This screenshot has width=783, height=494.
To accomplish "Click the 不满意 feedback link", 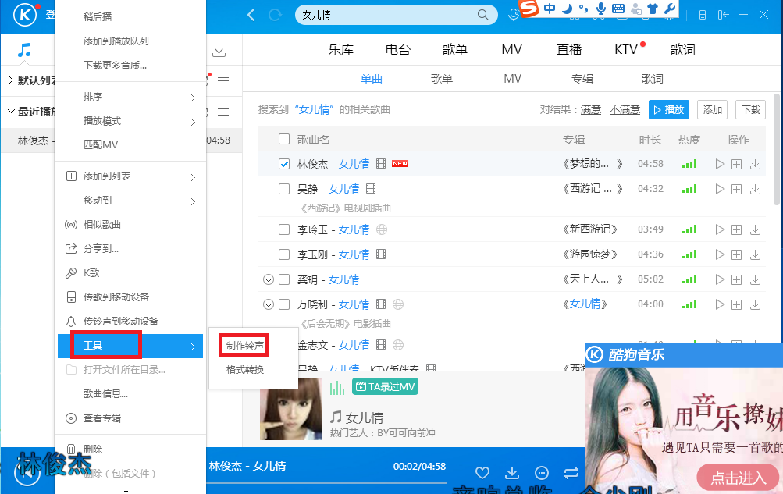I will [x=625, y=110].
